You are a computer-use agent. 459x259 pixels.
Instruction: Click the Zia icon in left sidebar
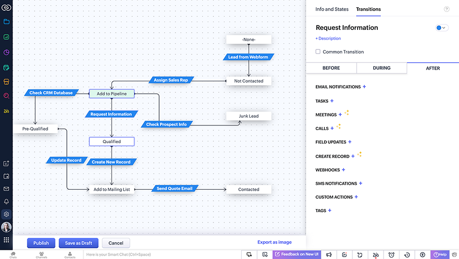6,111
